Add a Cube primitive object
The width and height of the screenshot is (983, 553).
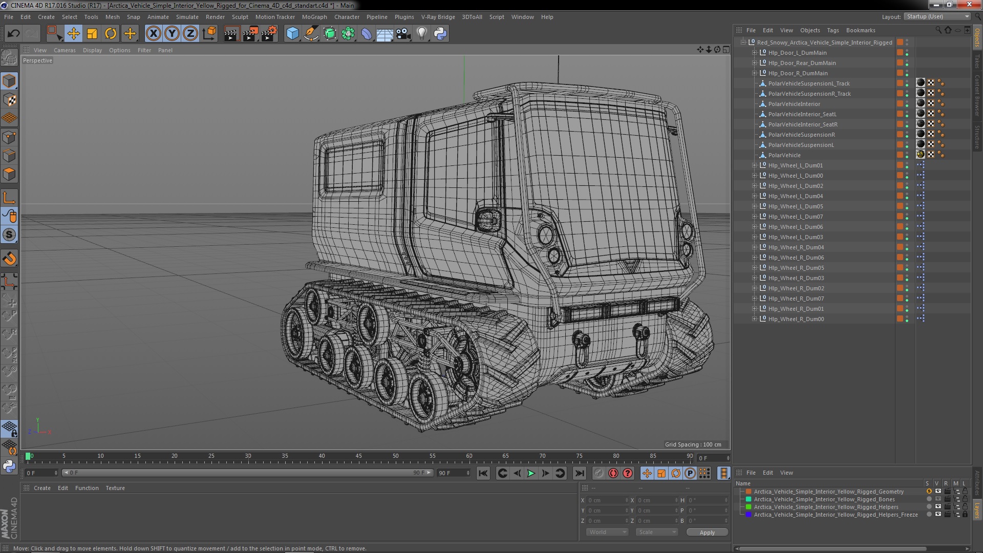(x=292, y=34)
